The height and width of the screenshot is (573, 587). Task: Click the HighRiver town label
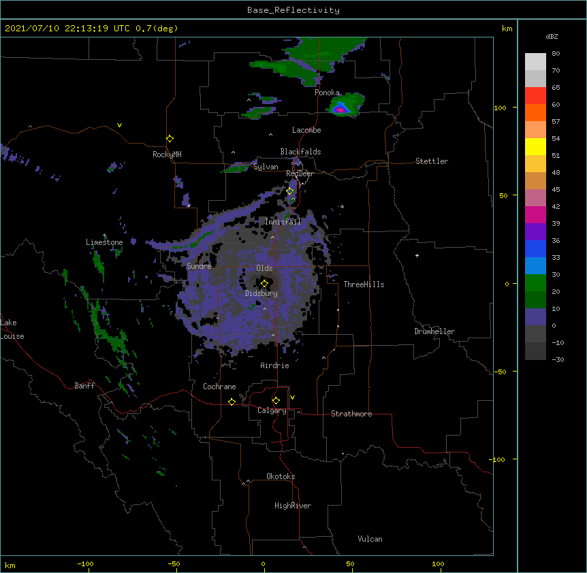pos(293,506)
